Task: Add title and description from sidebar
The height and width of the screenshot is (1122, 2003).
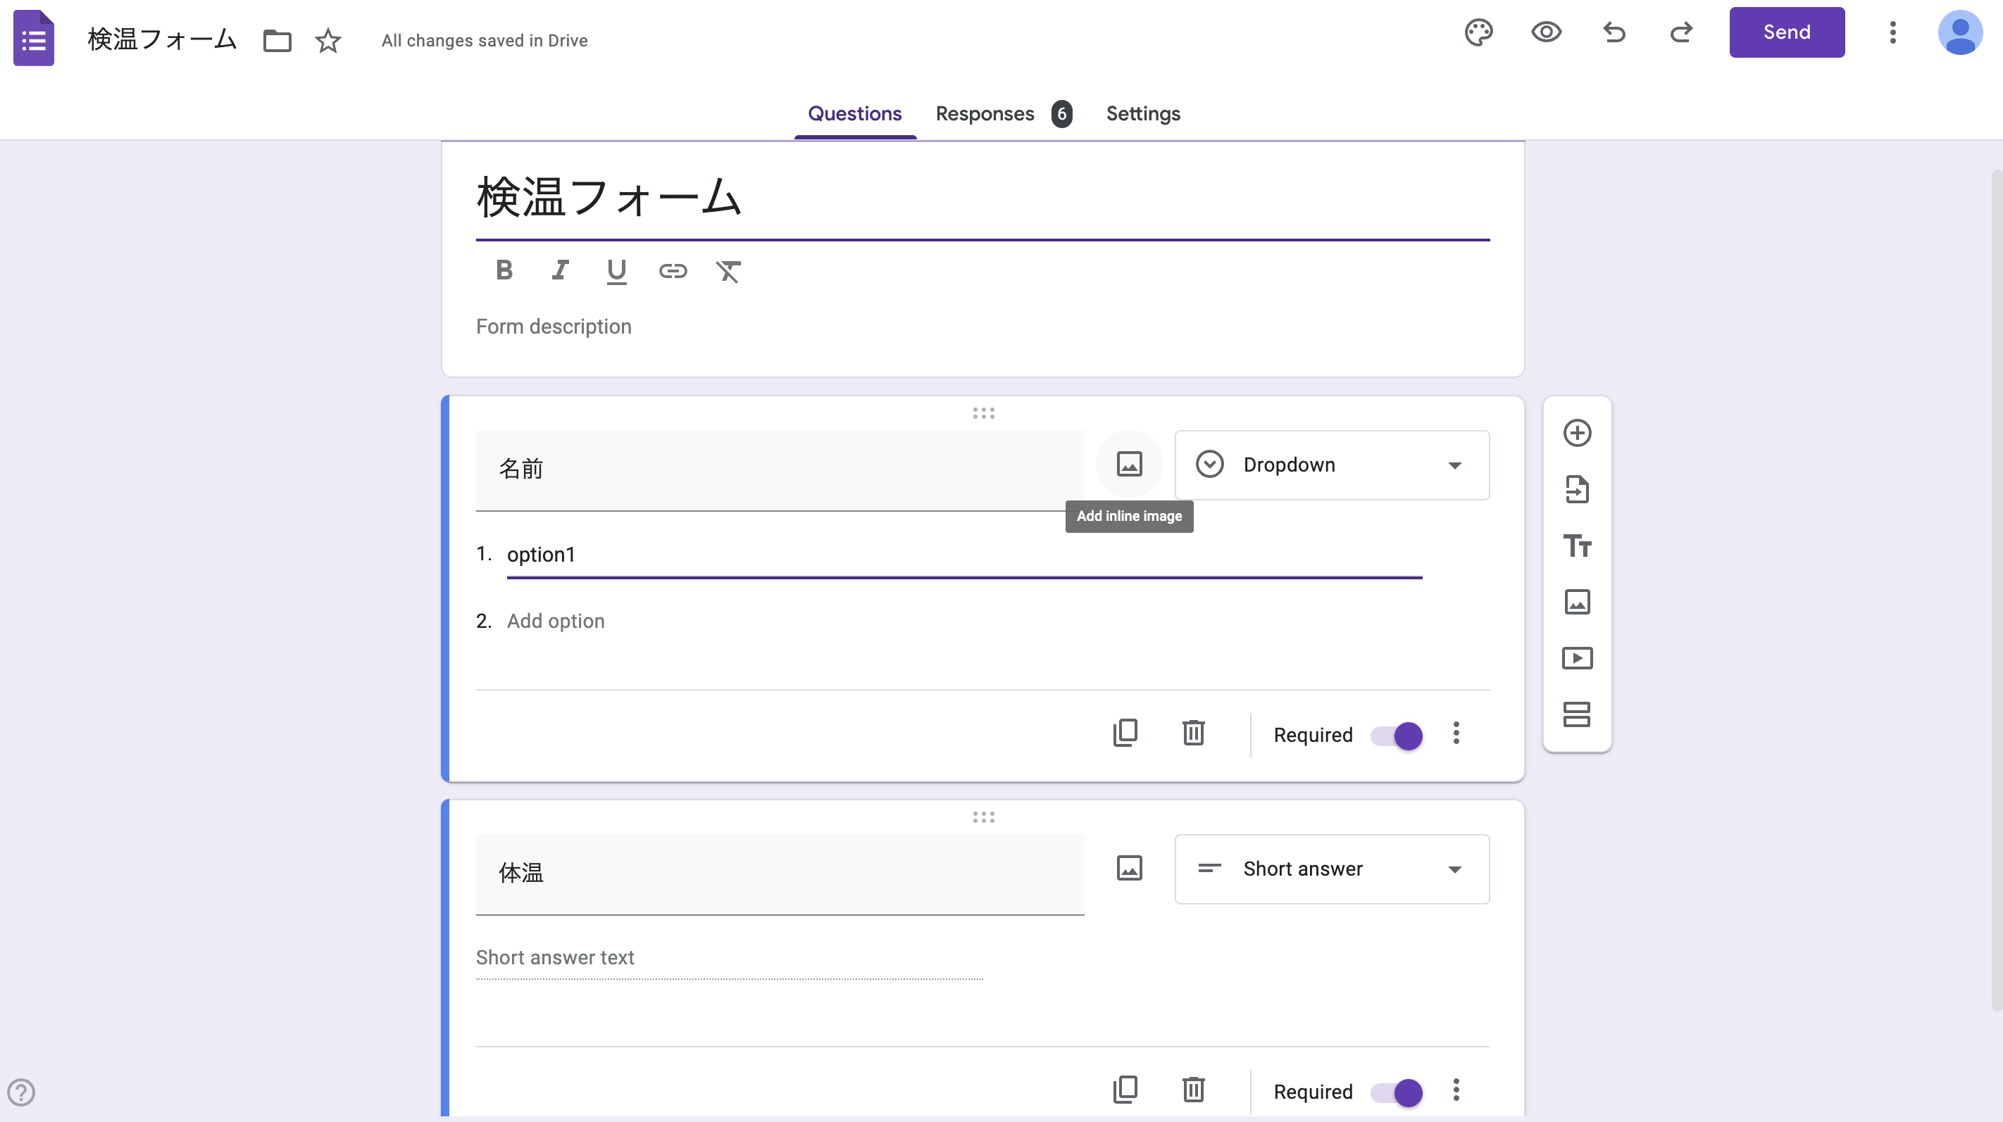Action: click(1577, 546)
